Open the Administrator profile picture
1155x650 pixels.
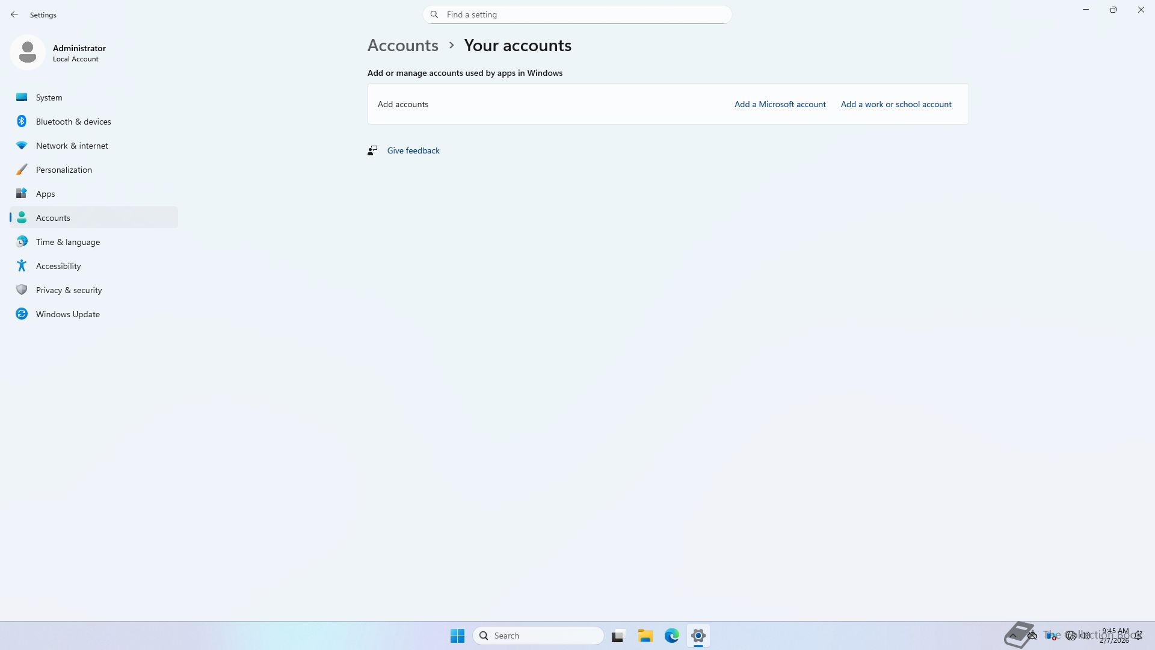coord(28,53)
